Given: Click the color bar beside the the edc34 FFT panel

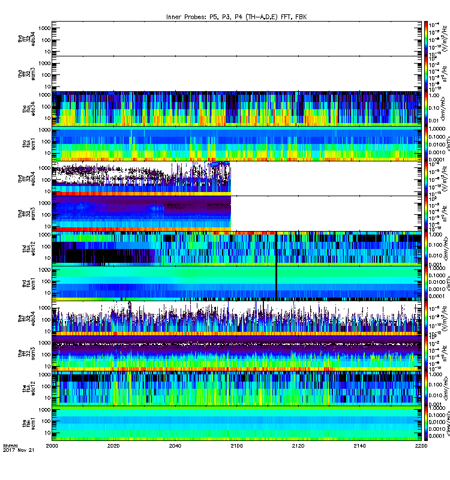Looking at the screenshot, I should (x=426, y=319).
